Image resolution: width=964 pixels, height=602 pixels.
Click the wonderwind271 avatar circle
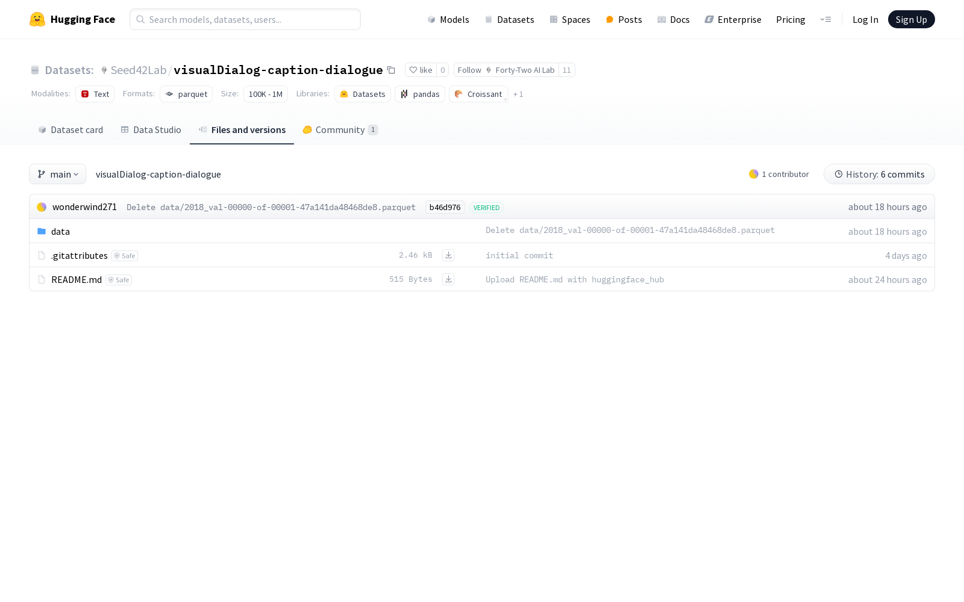click(x=42, y=206)
